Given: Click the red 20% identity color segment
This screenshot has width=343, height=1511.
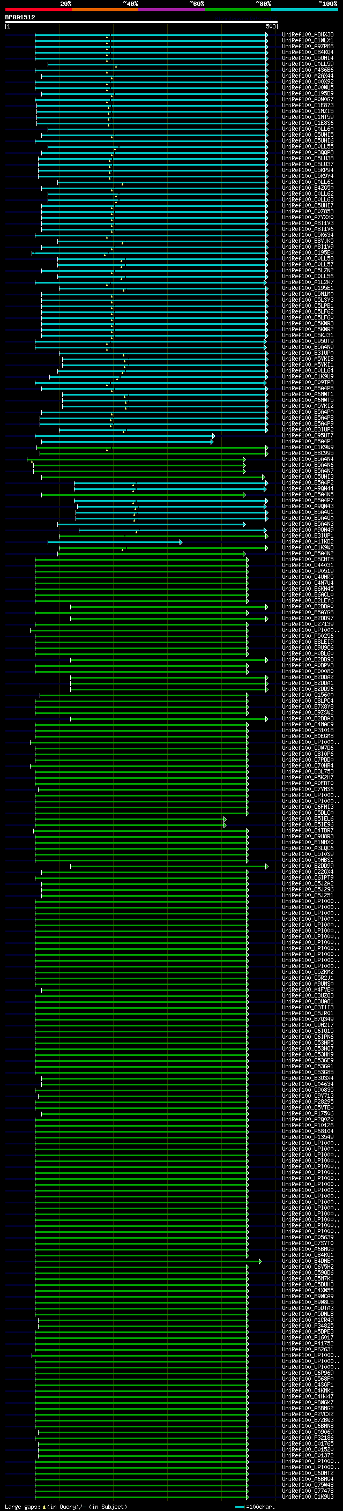Looking at the screenshot, I should [x=38, y=10].
